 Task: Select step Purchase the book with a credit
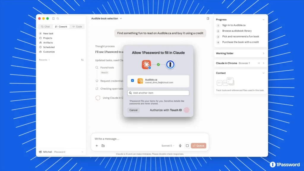pos(240,42)
